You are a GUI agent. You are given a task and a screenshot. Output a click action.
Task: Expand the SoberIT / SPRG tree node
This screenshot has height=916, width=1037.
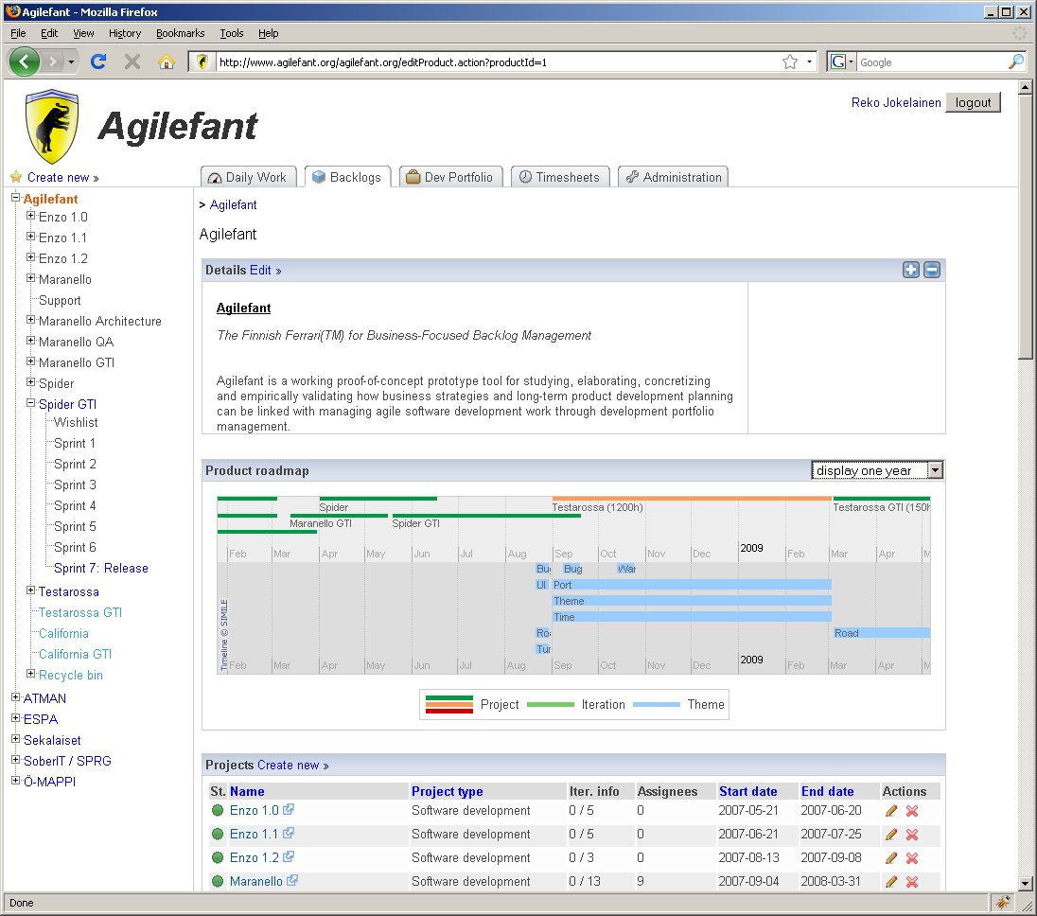tap(15, 759)
